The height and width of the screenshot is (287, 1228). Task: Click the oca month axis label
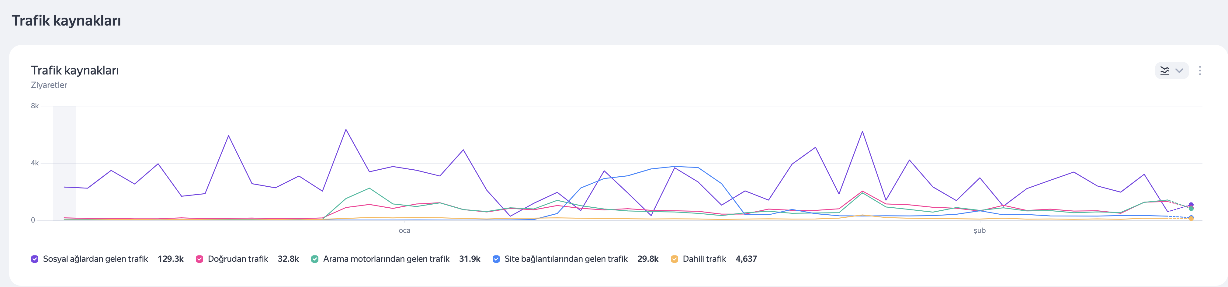[x=404, y=231]
